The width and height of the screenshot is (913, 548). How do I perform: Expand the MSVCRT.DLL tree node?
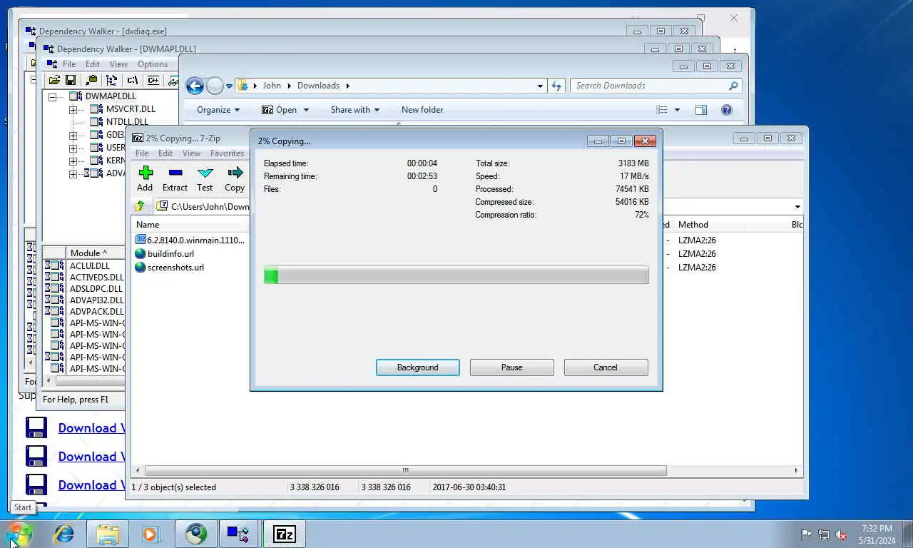click(x=73, y=110)
